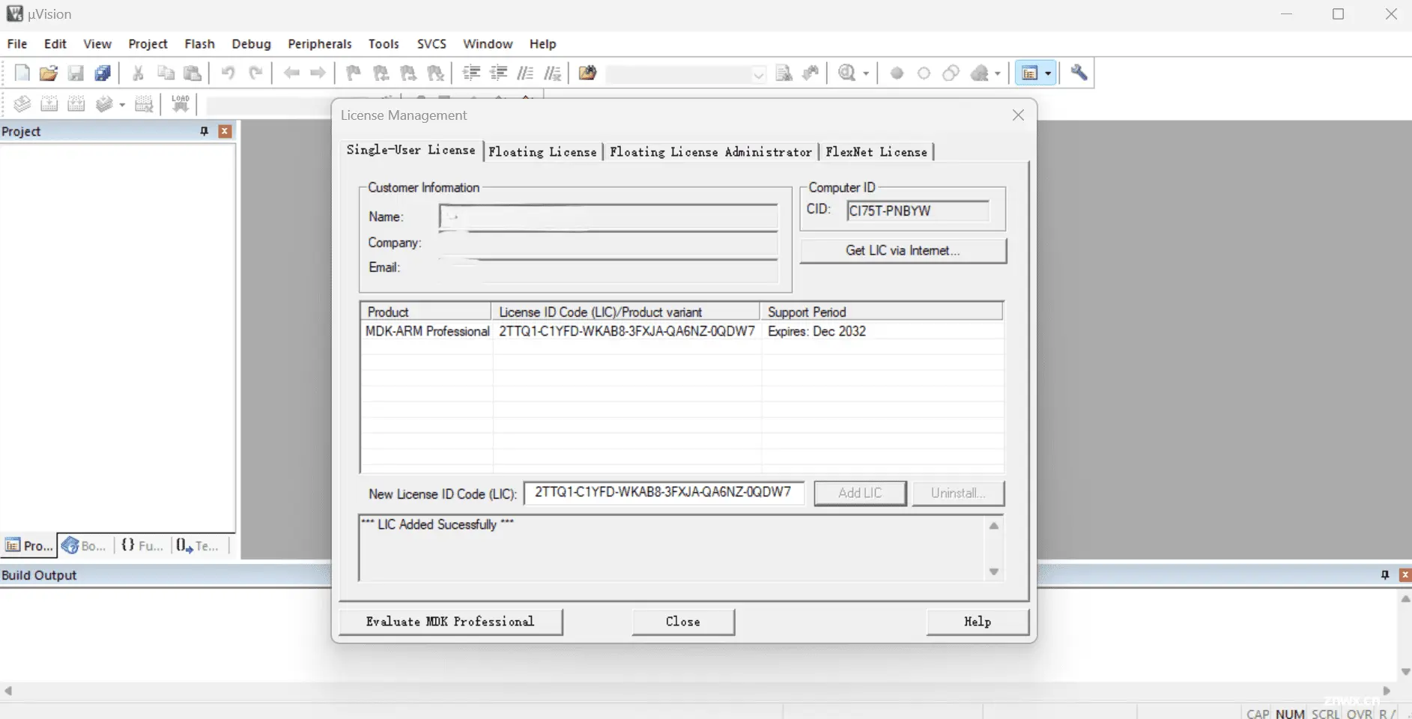
Task: Click the Uninstall button
Action: 958,494
